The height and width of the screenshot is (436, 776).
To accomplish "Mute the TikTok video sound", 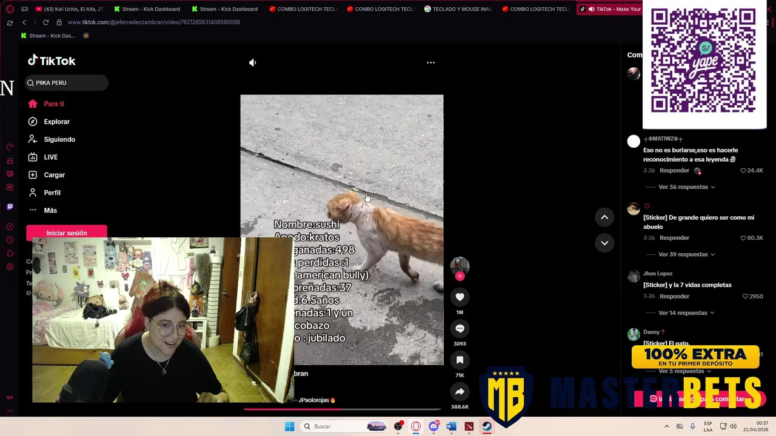I will point(253,62).
